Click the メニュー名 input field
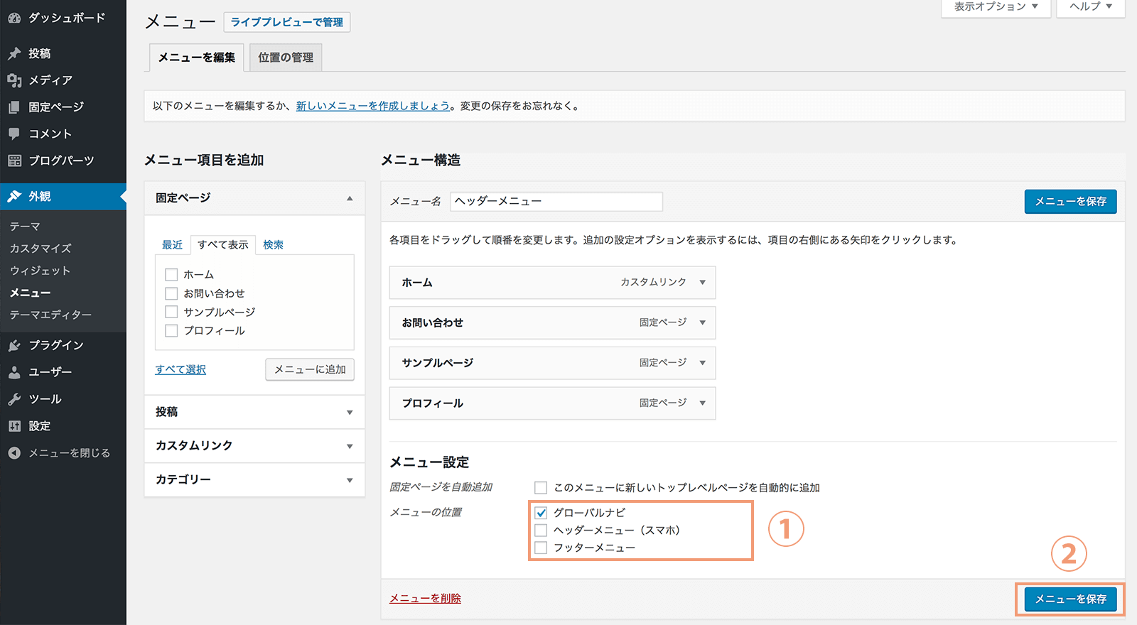This screenshot has width=1137, height=625. click(x=556, y=202)
